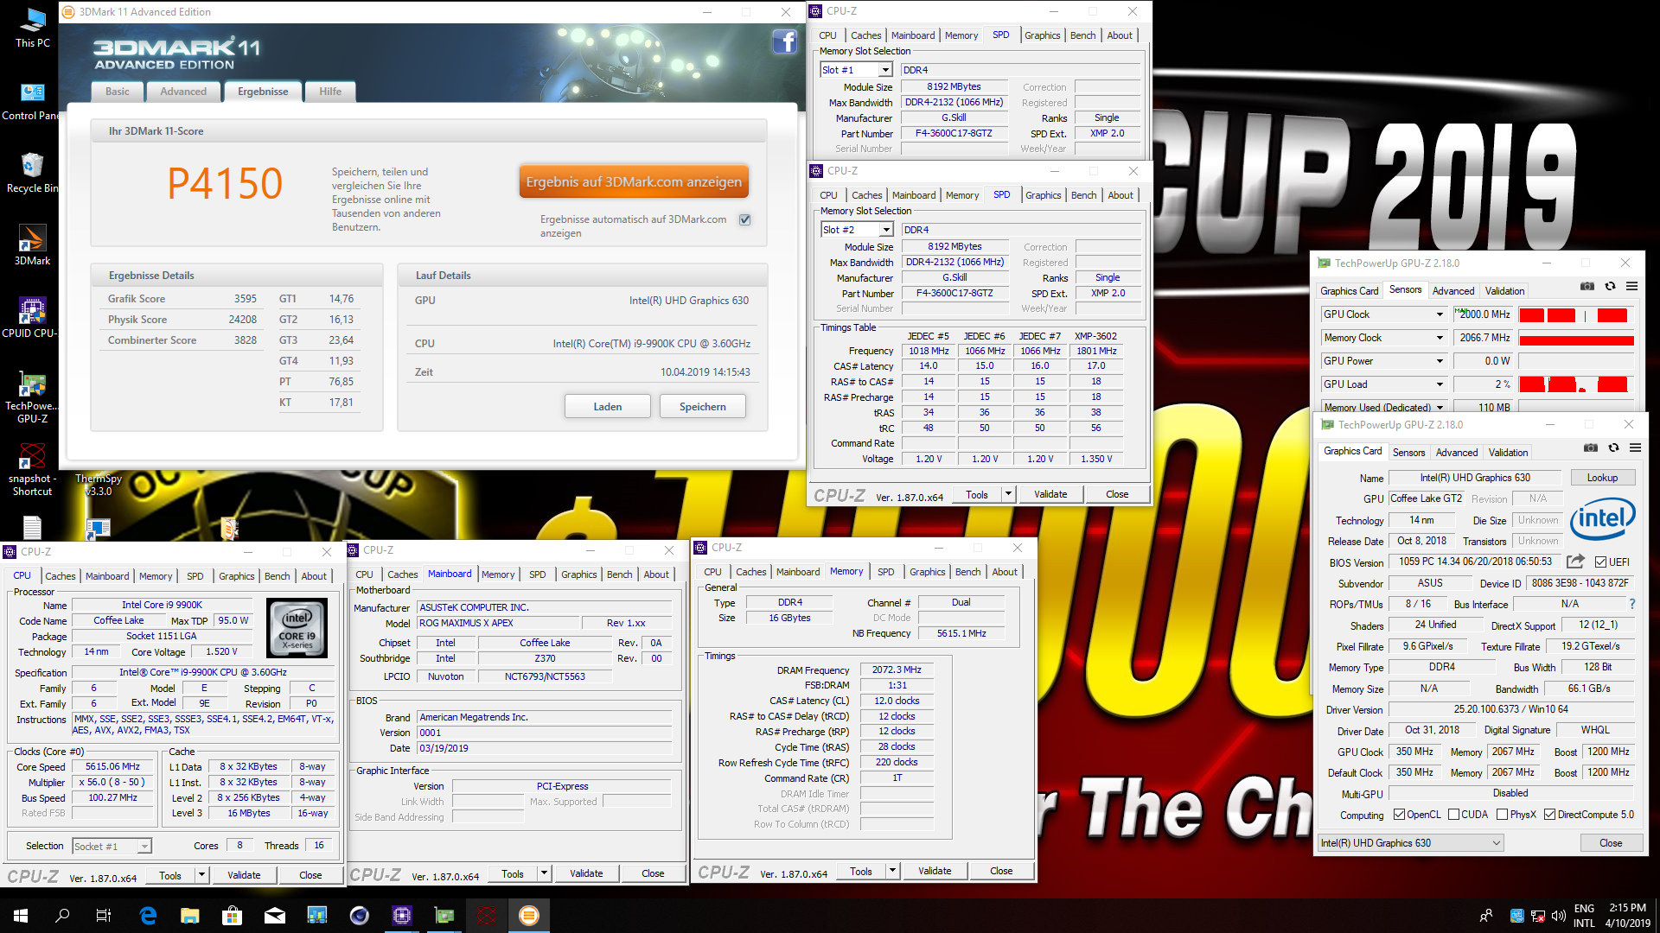
Task: Click the volume speaker icon in system tray
Action: (1558, 916)
